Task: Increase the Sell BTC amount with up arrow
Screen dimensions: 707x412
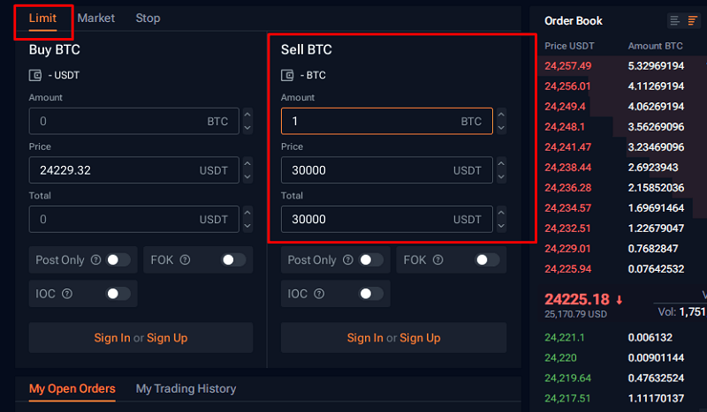Action: (501, 115)
